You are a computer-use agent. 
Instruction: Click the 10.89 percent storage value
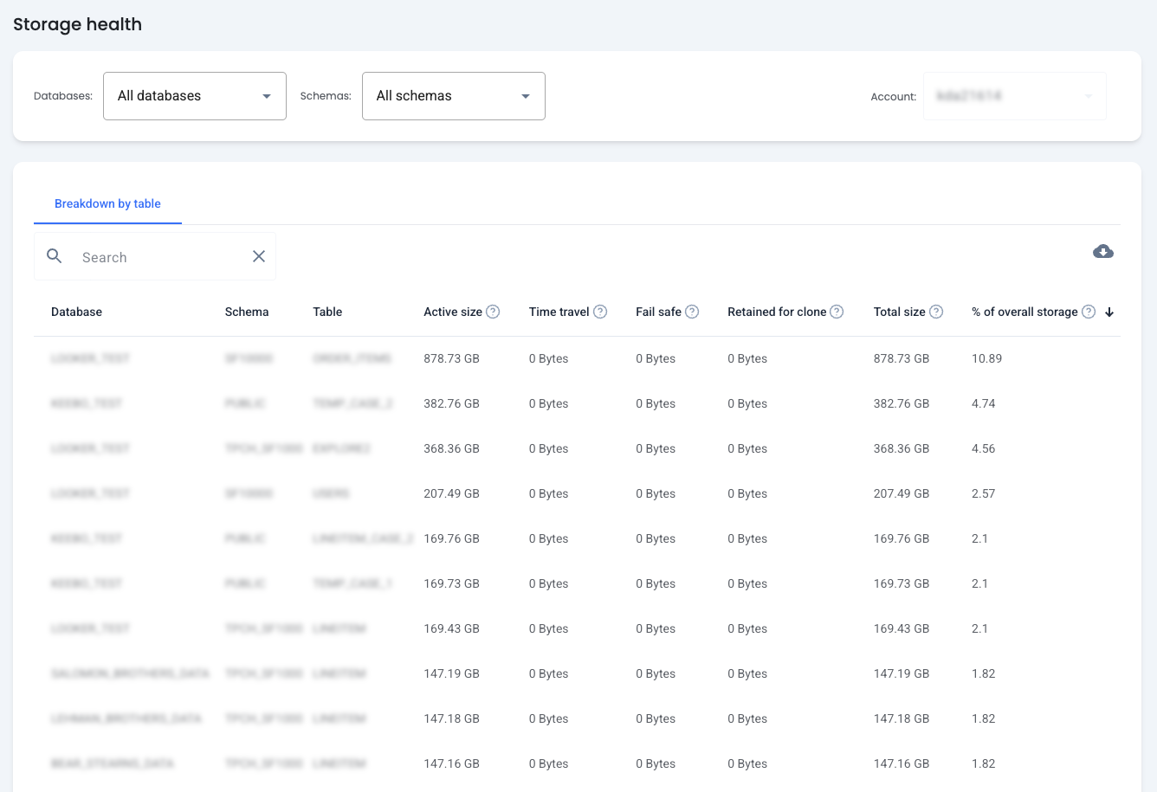coord(986,358)
